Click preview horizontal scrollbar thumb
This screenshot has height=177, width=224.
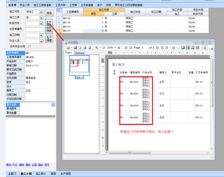click(x=130, y=152)
